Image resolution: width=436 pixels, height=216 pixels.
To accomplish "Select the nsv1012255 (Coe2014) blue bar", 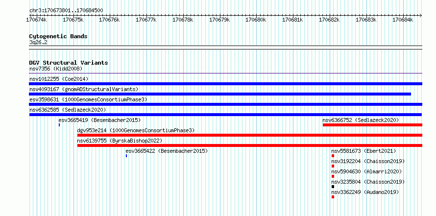I will [x=225, y=84].
